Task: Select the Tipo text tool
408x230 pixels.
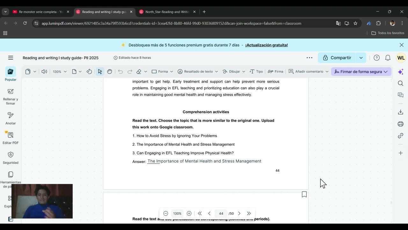Action: pyautogui.click(x=256, y=72)
